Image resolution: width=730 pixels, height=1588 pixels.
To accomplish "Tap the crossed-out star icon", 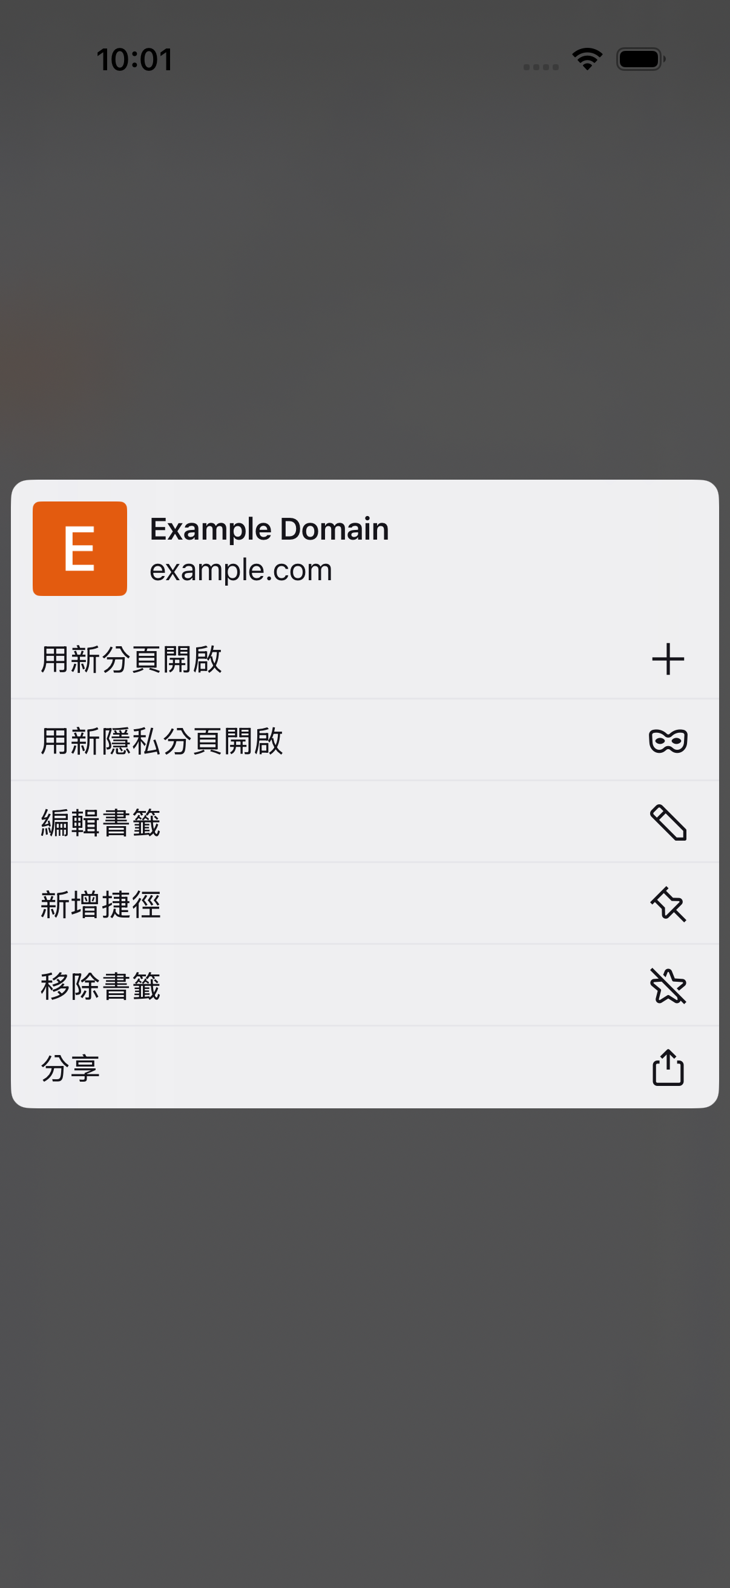I will (x=668, y=986).
